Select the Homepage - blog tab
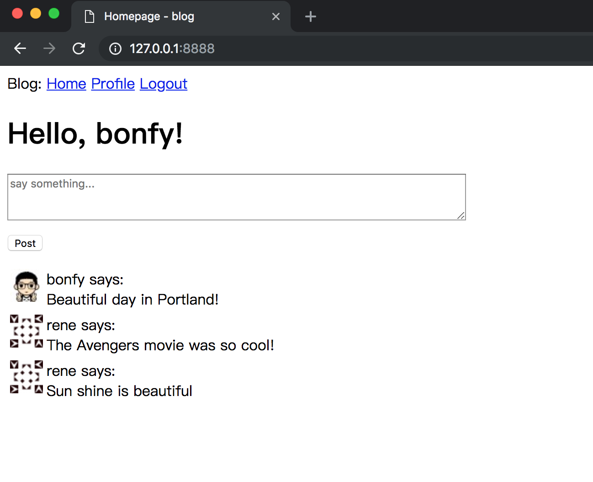This screenshot has width=593, height=482. point(174,17)
